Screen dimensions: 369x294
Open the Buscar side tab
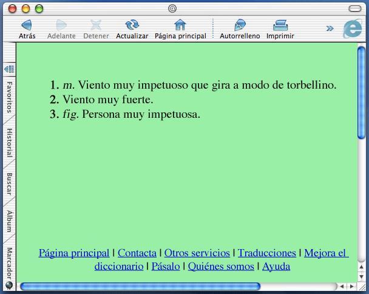pyautogui.click(x=9, y=183)
